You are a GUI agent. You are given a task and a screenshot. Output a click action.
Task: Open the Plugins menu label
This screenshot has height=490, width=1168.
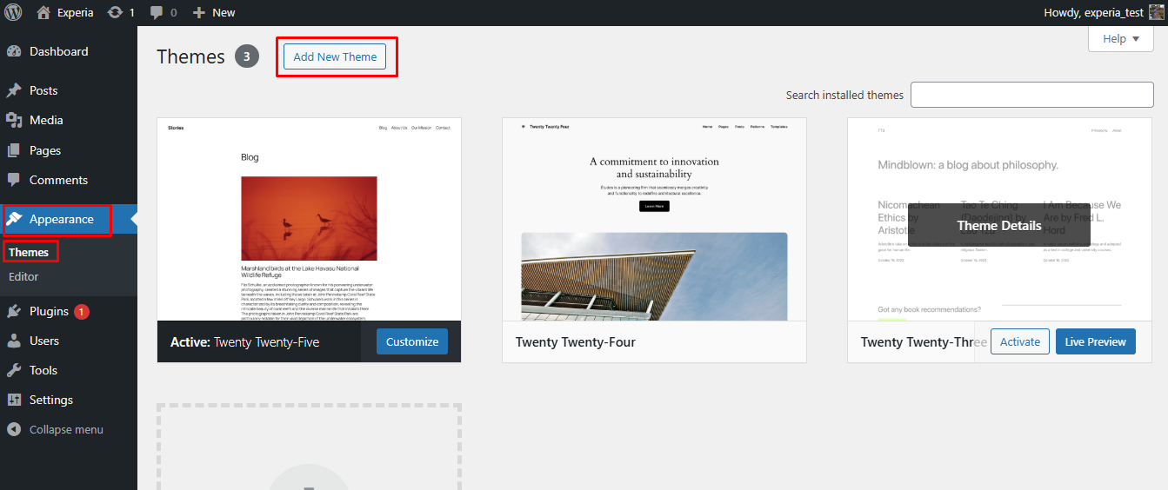pyautogui.click(x=49, y=311)
